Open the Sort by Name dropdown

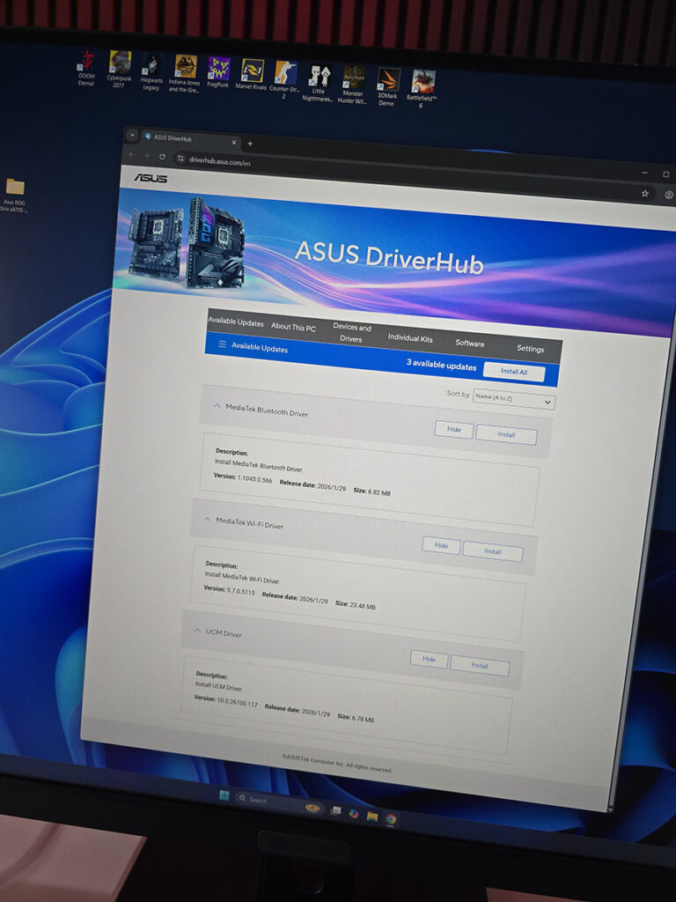[513, 399]
